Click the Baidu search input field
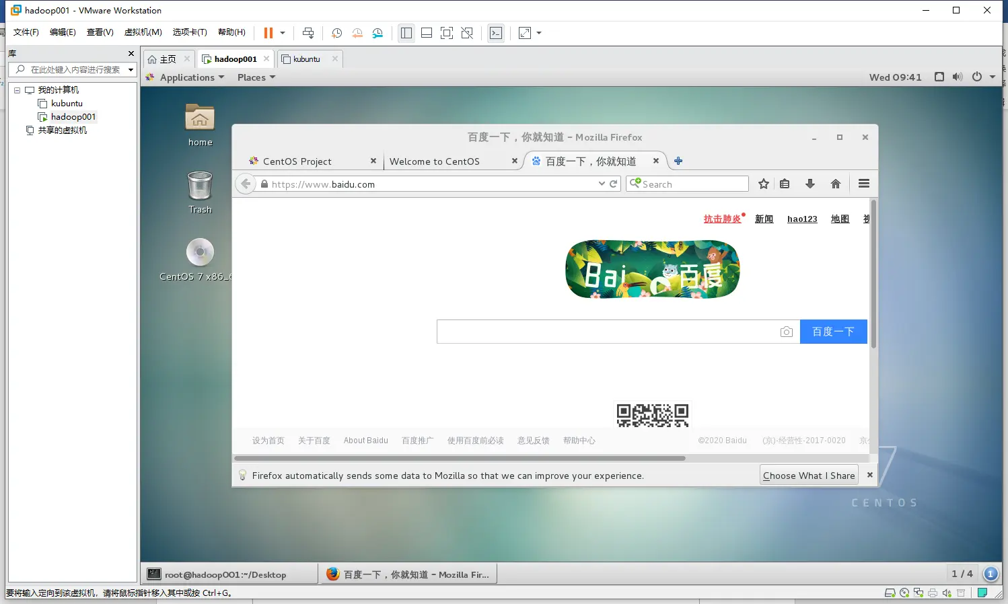The image size is (1008, 604). [x=607, y=332]
